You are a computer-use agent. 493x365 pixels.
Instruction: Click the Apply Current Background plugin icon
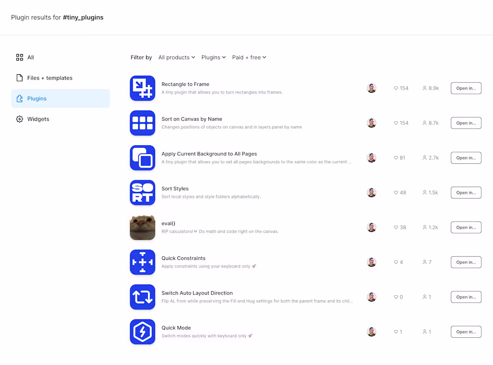click(143, 157)
